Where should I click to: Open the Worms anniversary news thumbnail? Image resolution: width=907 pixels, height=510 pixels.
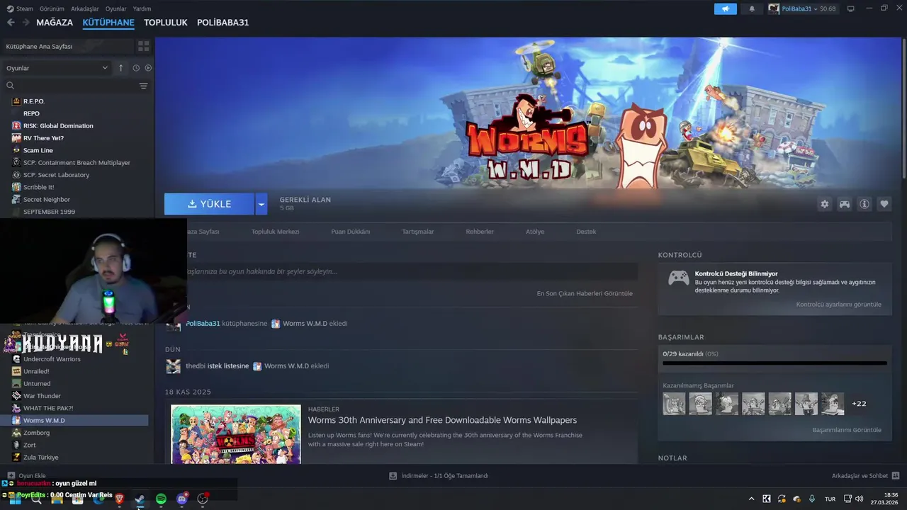point(236,434)
